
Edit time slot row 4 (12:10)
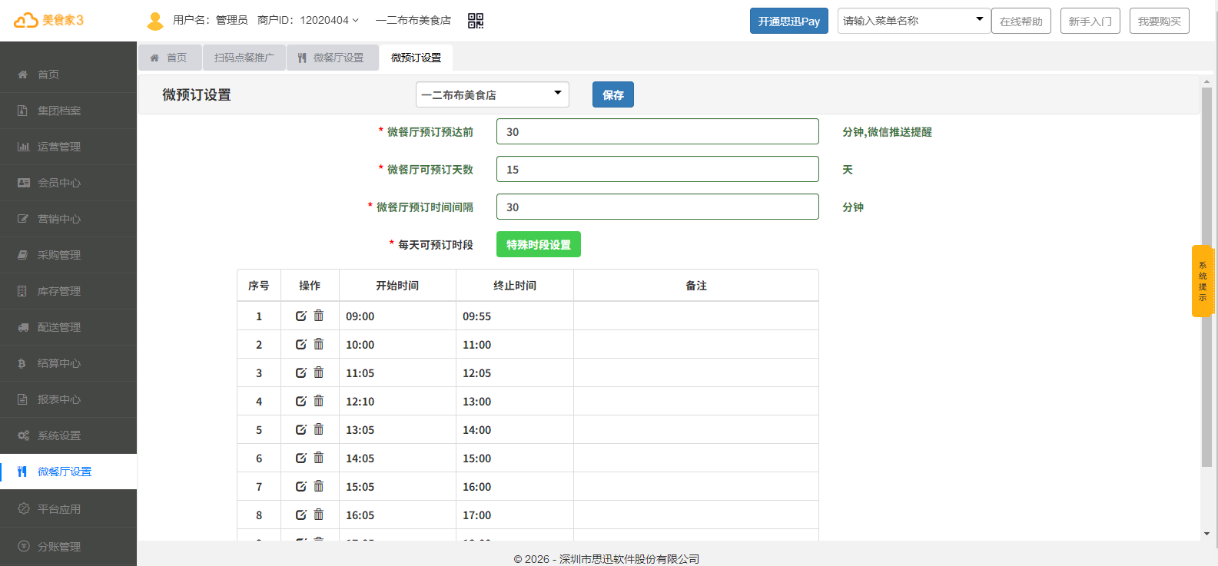point(301,401)
